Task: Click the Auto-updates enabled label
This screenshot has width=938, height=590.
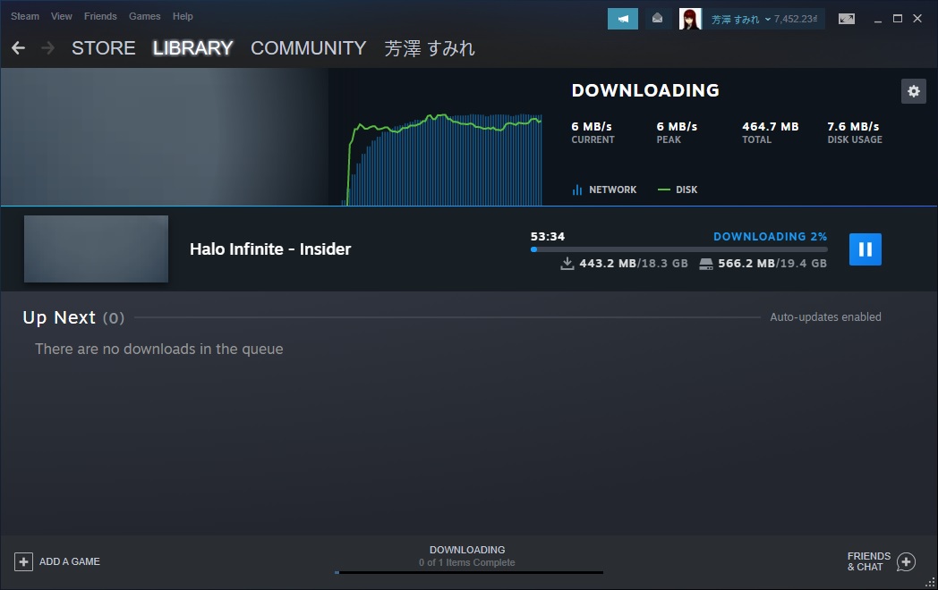Action: click(x=825, y=316)
